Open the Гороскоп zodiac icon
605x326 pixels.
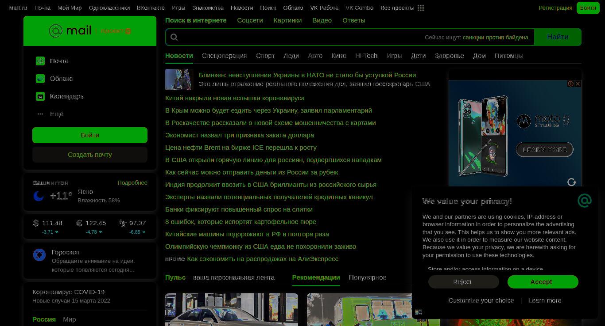pos(39,255)
